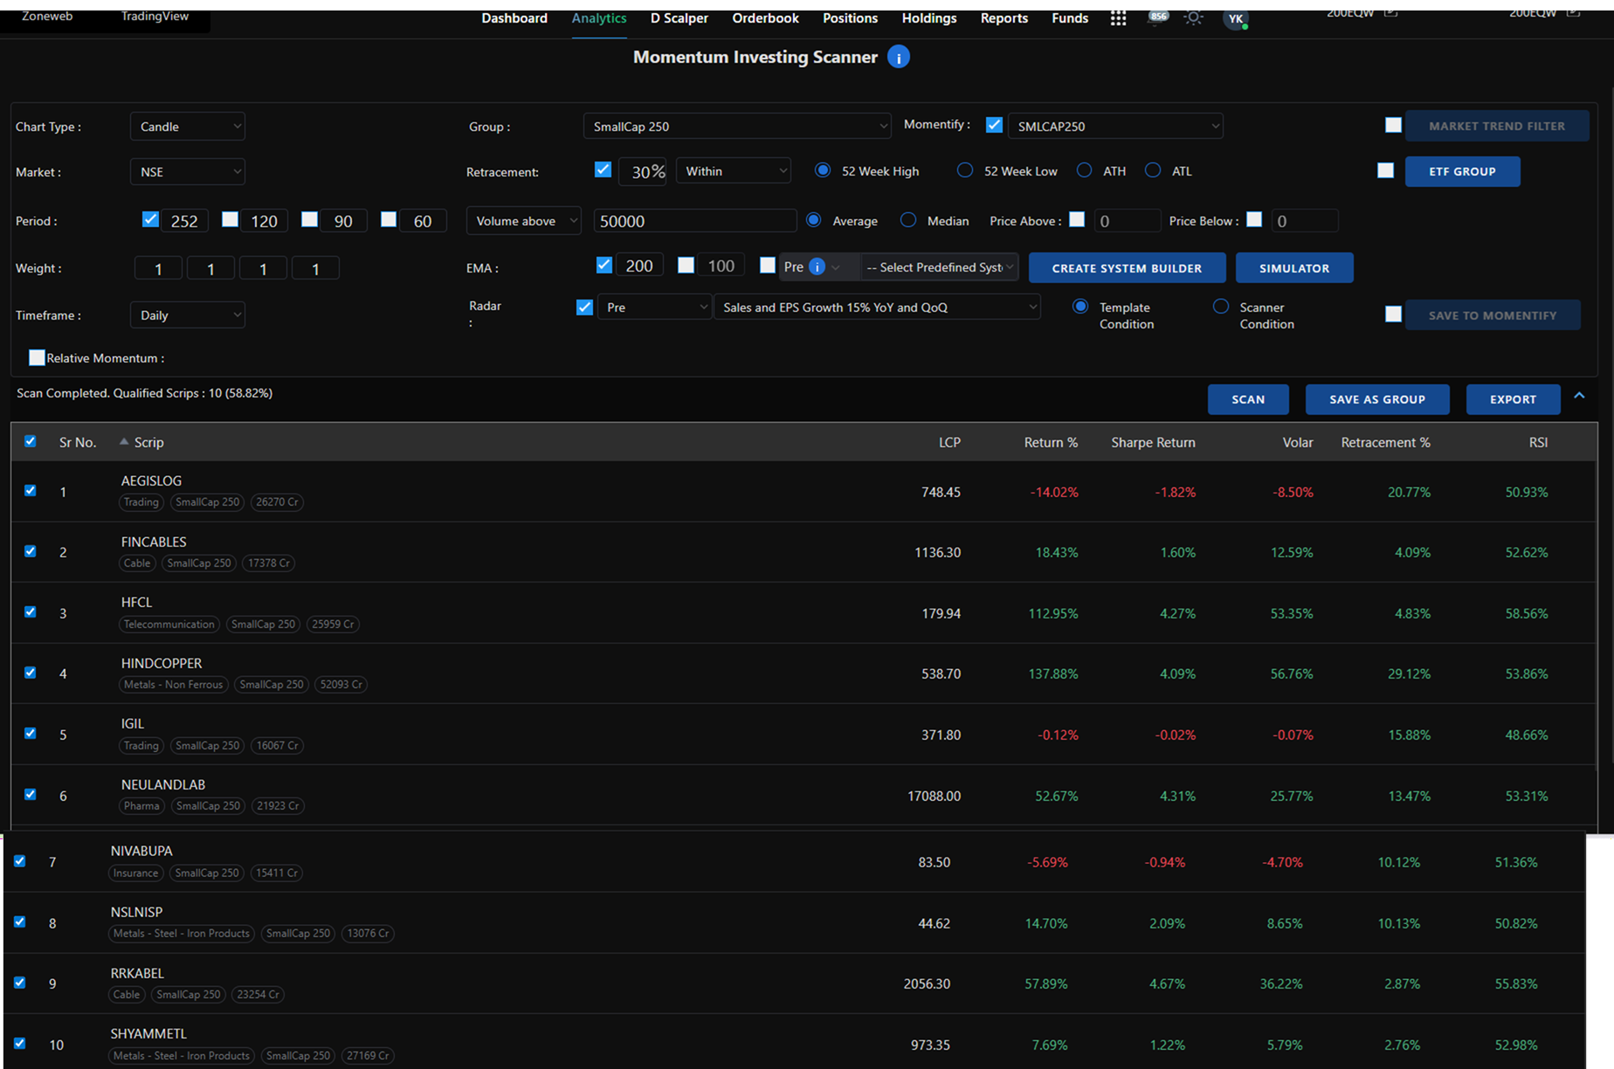Click the info icon beside Momentum Investing Scanner
This screenshot has height=1069, width=1614.
tap(898, 57)
